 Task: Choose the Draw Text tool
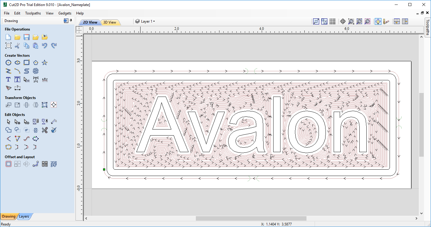click(8, 79)
